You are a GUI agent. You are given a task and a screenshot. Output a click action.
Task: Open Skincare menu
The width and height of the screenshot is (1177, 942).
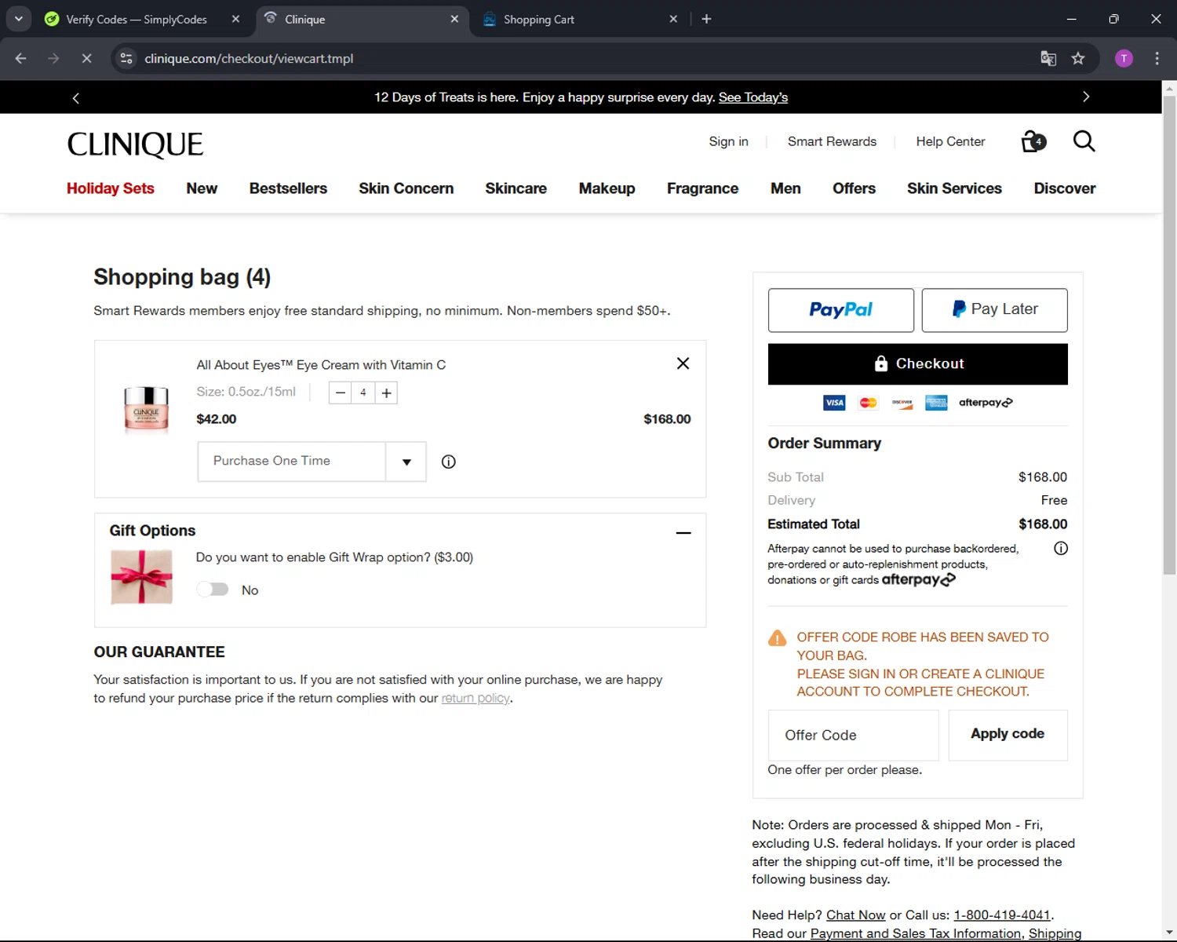(516, 188)
